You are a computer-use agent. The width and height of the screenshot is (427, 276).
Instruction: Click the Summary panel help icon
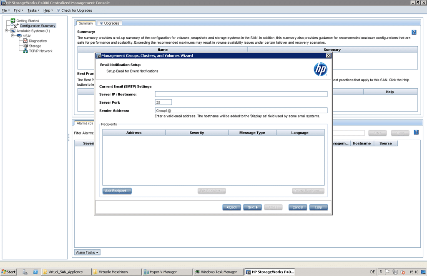coord(414,32)
